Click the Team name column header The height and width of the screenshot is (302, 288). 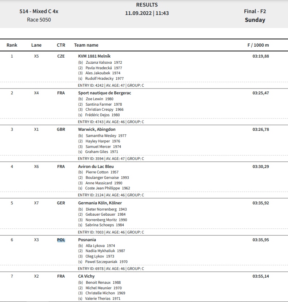coord(86,45)
